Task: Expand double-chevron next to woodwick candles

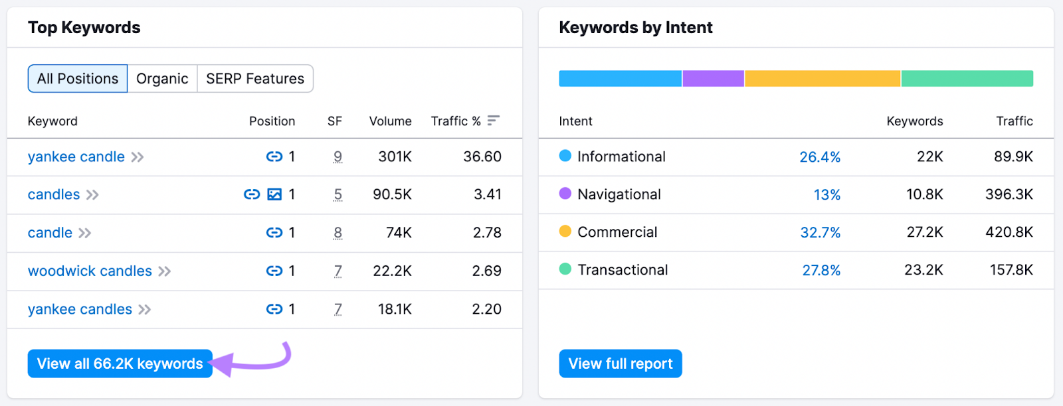Action: coord(165,271)
